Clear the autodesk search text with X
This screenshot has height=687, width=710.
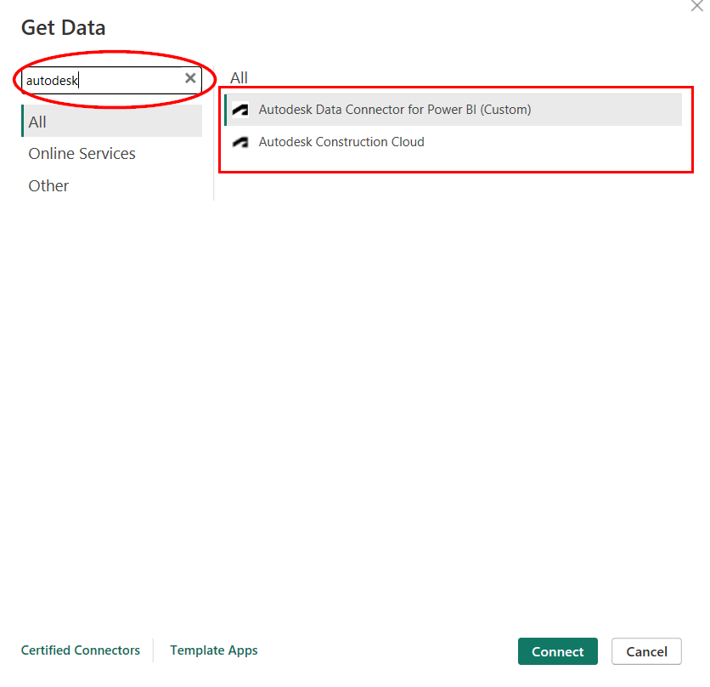click(x=190, y=79)
